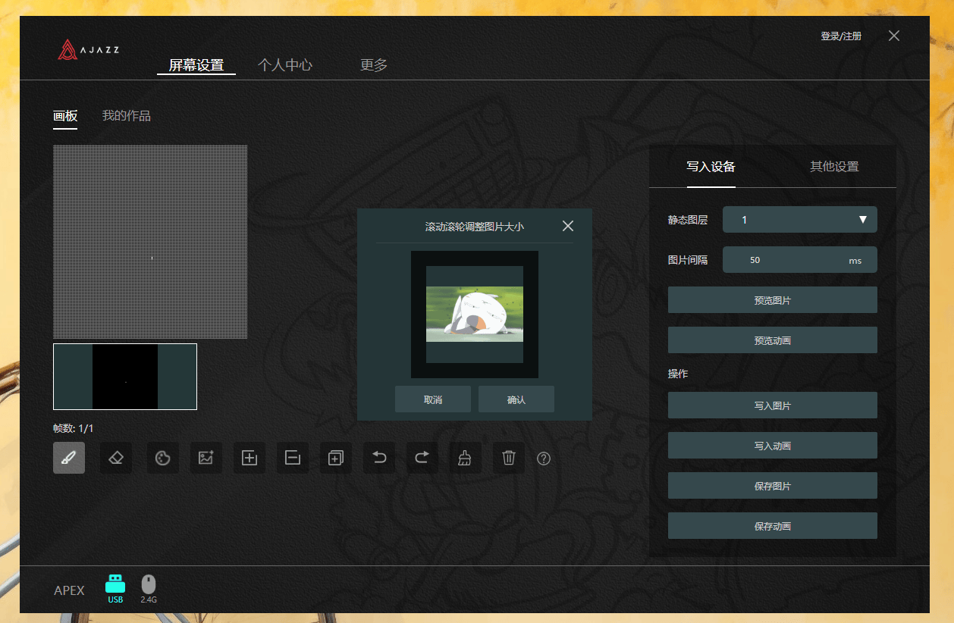Open the 静态图层 dropdown
Viewport: 954px width, 623px height.
tap(800, 220)
